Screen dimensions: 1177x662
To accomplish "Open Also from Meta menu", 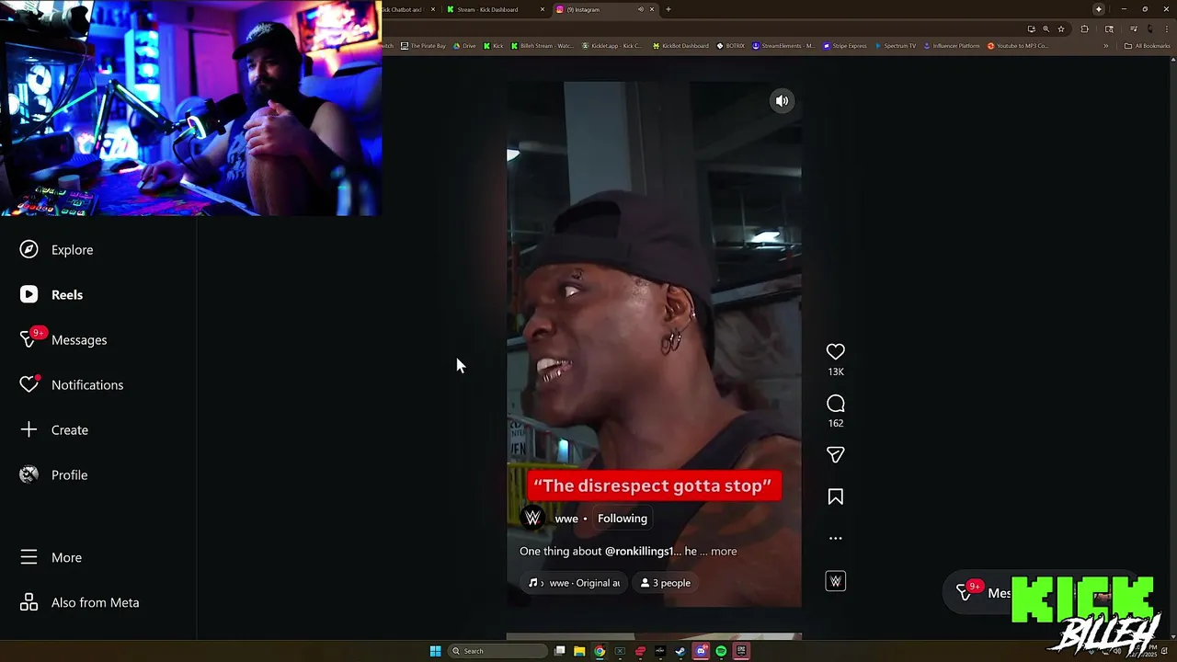I will click(80, 602).
